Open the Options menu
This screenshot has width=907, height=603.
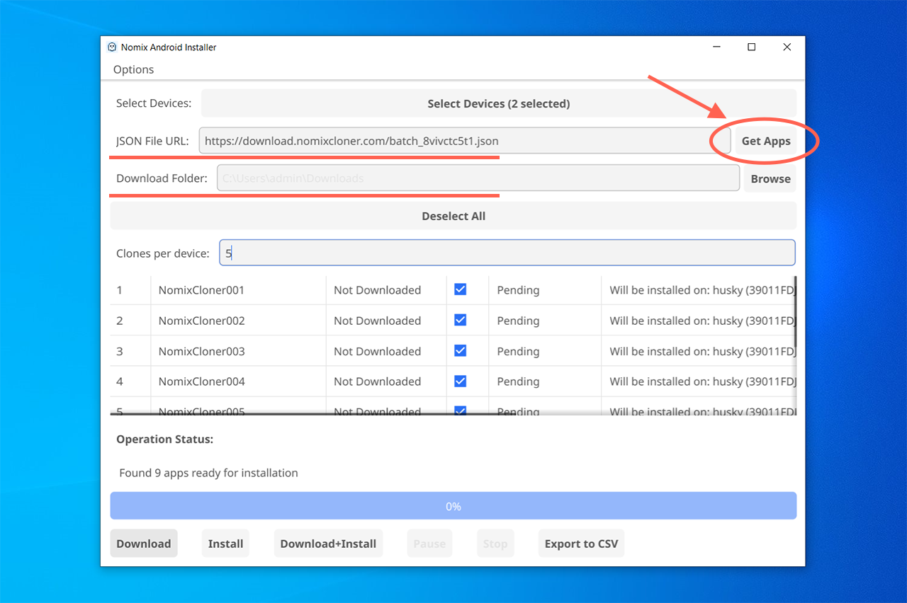[x=133, y=69]
